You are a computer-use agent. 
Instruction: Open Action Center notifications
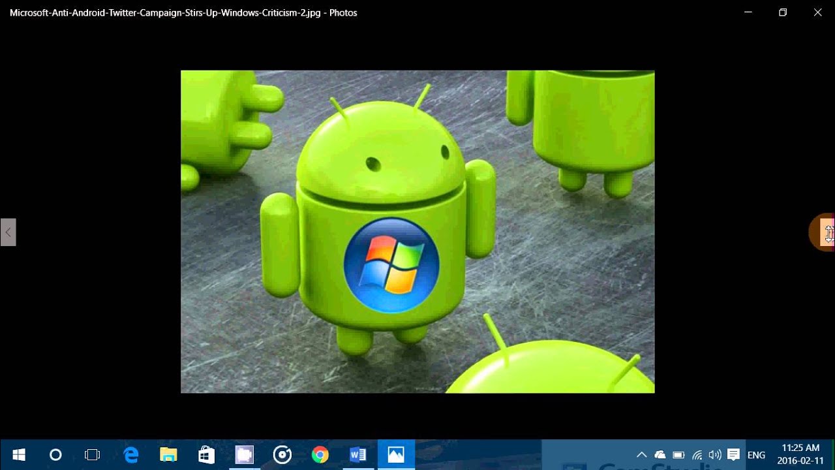[733, 455]
